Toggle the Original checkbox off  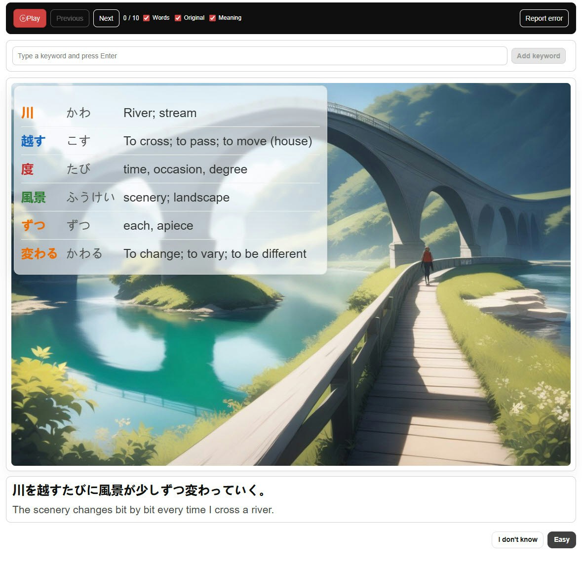tap(178, 17)
